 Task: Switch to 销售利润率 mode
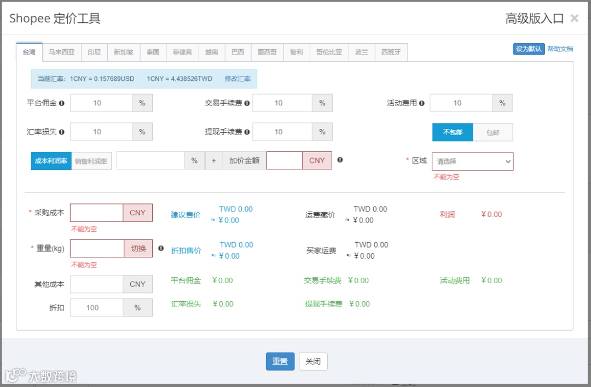click(x=91, y=161)
